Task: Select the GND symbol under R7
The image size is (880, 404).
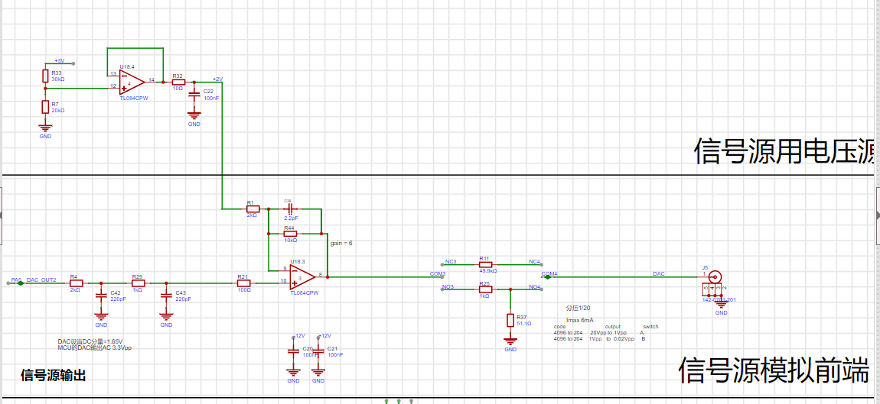Action: (x=45, y=129)
